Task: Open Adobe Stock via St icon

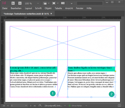Action: pyautogui.click(x=20, y=3)
